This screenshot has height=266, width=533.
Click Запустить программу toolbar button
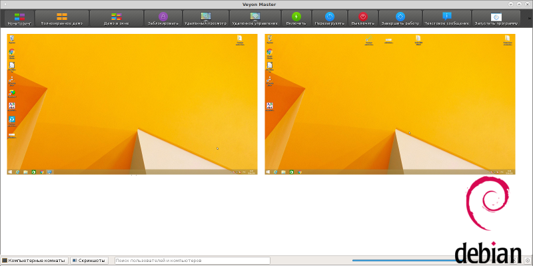(496, 19)
